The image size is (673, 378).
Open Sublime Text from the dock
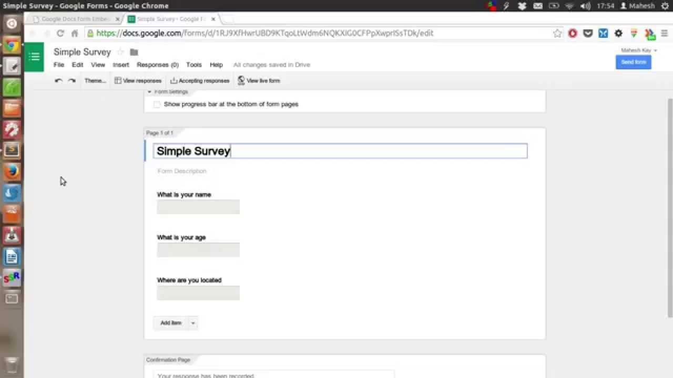[12, 150]
